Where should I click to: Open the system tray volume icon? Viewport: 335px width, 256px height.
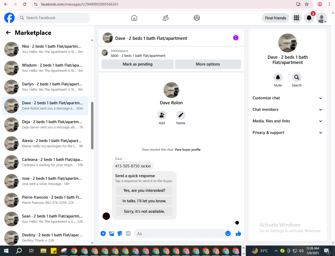click(301, 251)
